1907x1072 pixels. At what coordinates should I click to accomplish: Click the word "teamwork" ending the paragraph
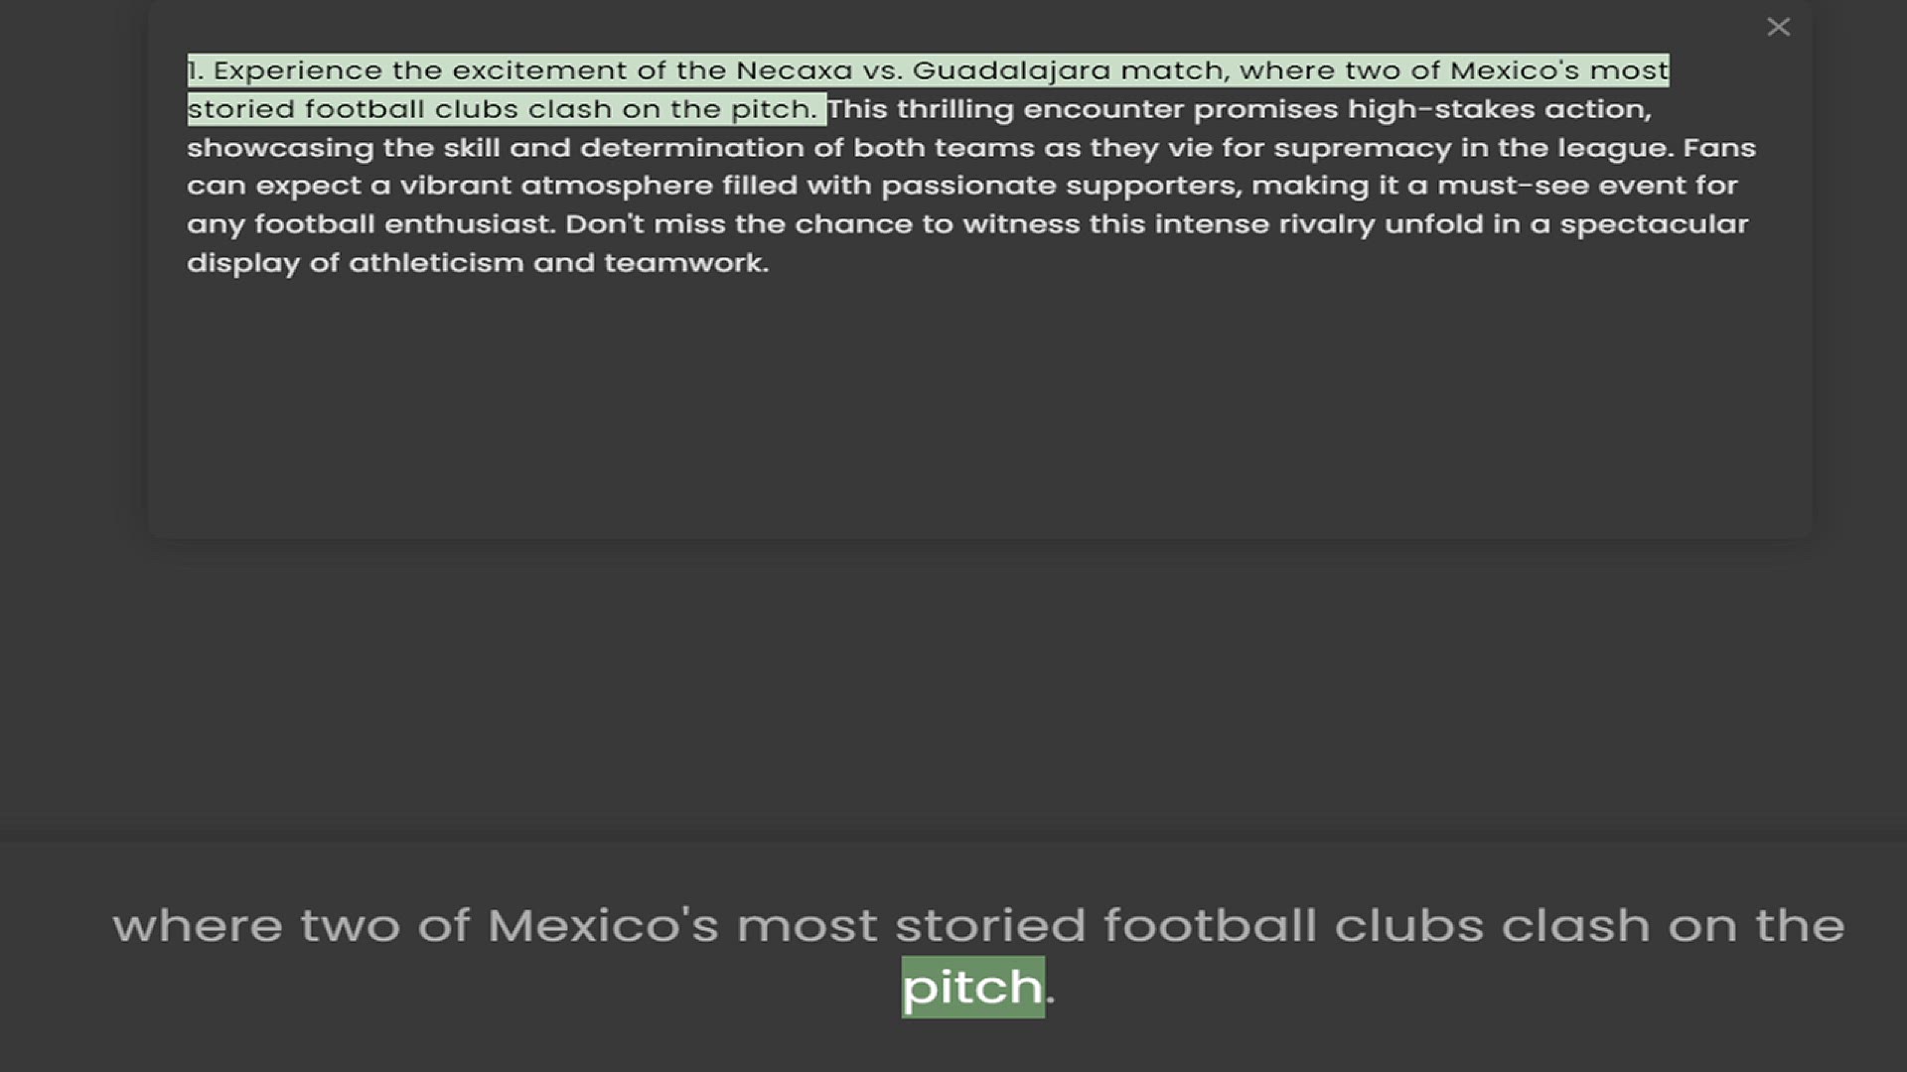pos(683,263)
